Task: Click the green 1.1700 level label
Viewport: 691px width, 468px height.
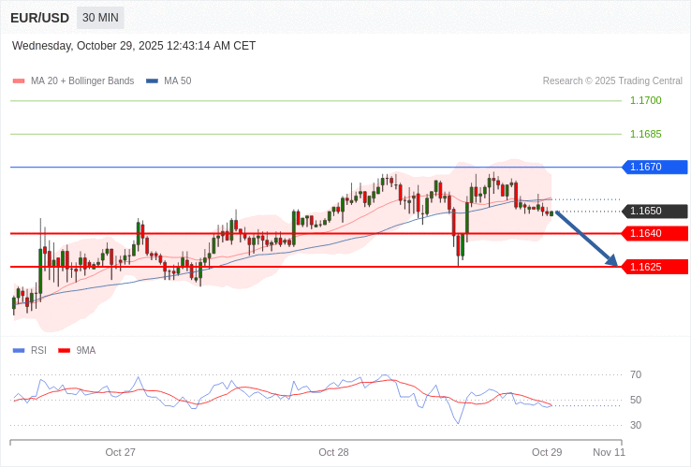Action: [645, 100]
